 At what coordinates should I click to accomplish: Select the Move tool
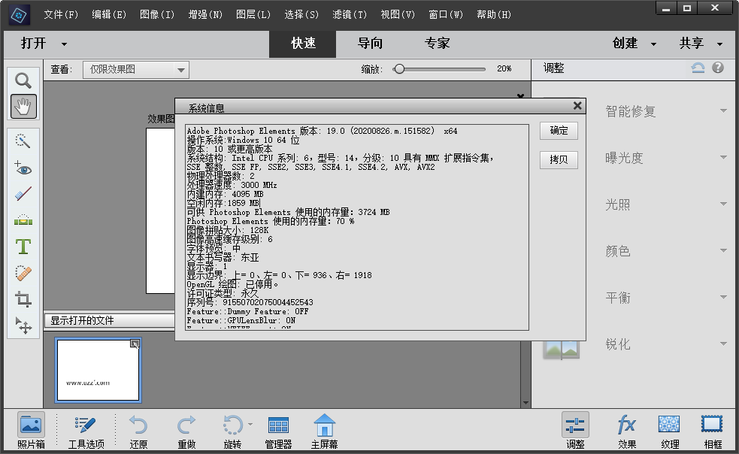coord(23,325)
